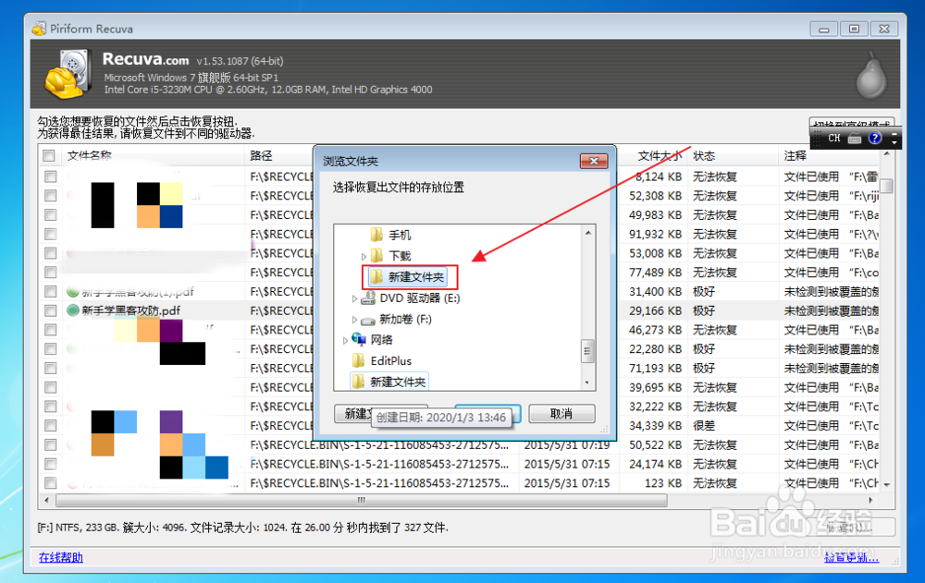This screenshot has height=583, width=925.
Task: Click bottom 新建文件夹 folder icon under EditPlus
Action: tap(357, 382)
